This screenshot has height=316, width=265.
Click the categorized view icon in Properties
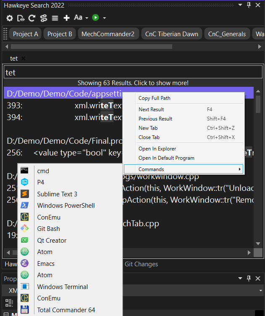pyautogui.click(x=9, y=303)
